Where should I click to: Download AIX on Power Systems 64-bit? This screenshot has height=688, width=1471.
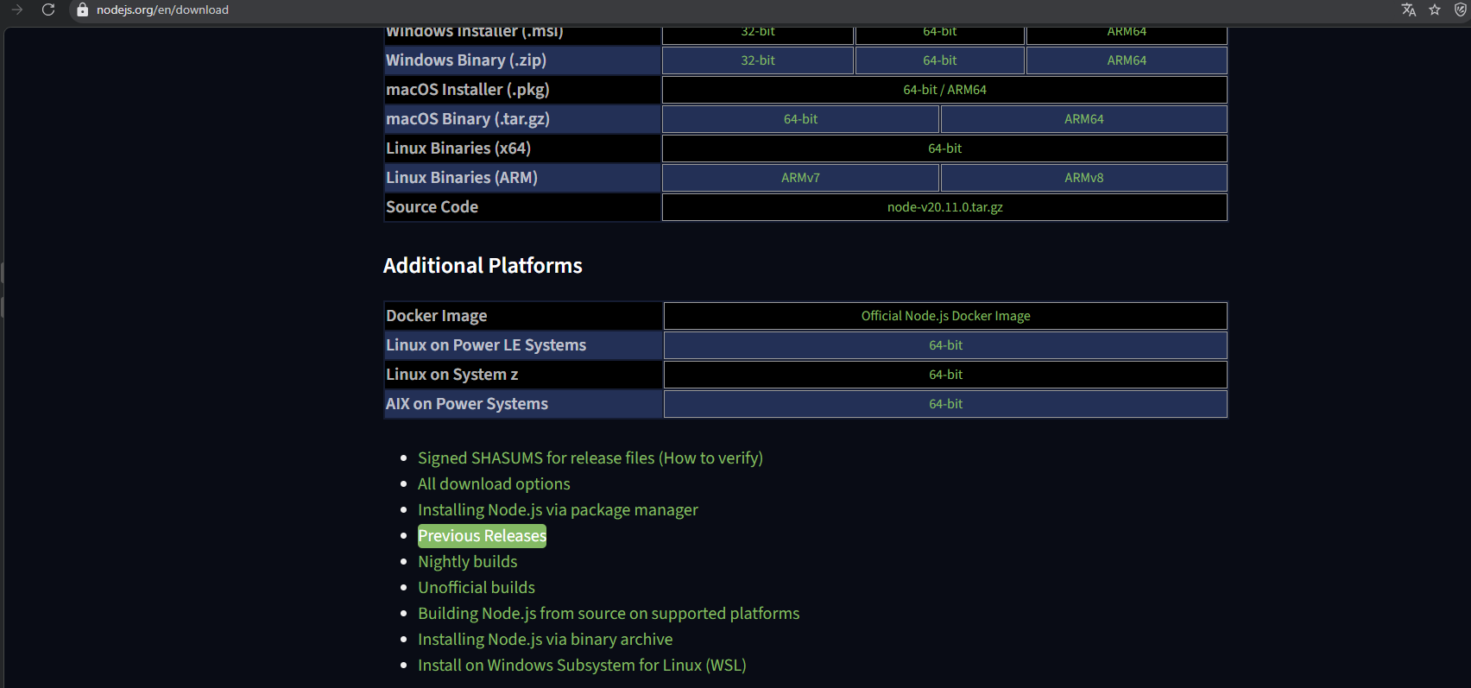pos(945,404)
